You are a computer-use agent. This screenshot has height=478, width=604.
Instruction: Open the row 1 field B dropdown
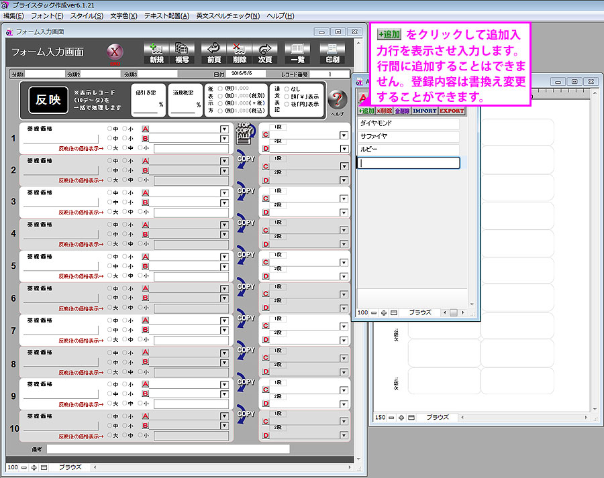pyautogui.click(x=224, y=139)
